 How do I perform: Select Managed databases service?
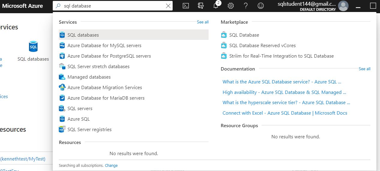pos(89,77)
